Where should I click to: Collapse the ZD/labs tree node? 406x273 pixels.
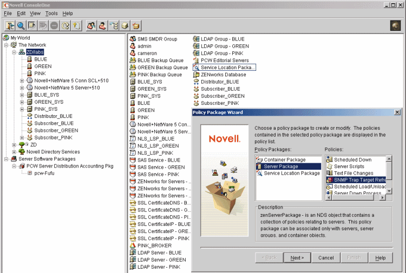pyautogui.click(x=14, y=52)
